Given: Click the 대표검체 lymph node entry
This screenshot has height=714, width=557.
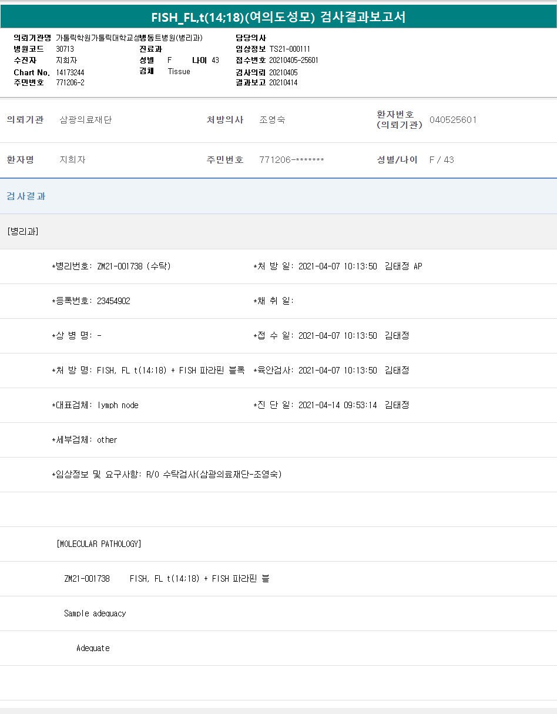Looking at the screenshot, I should (118, 405).
